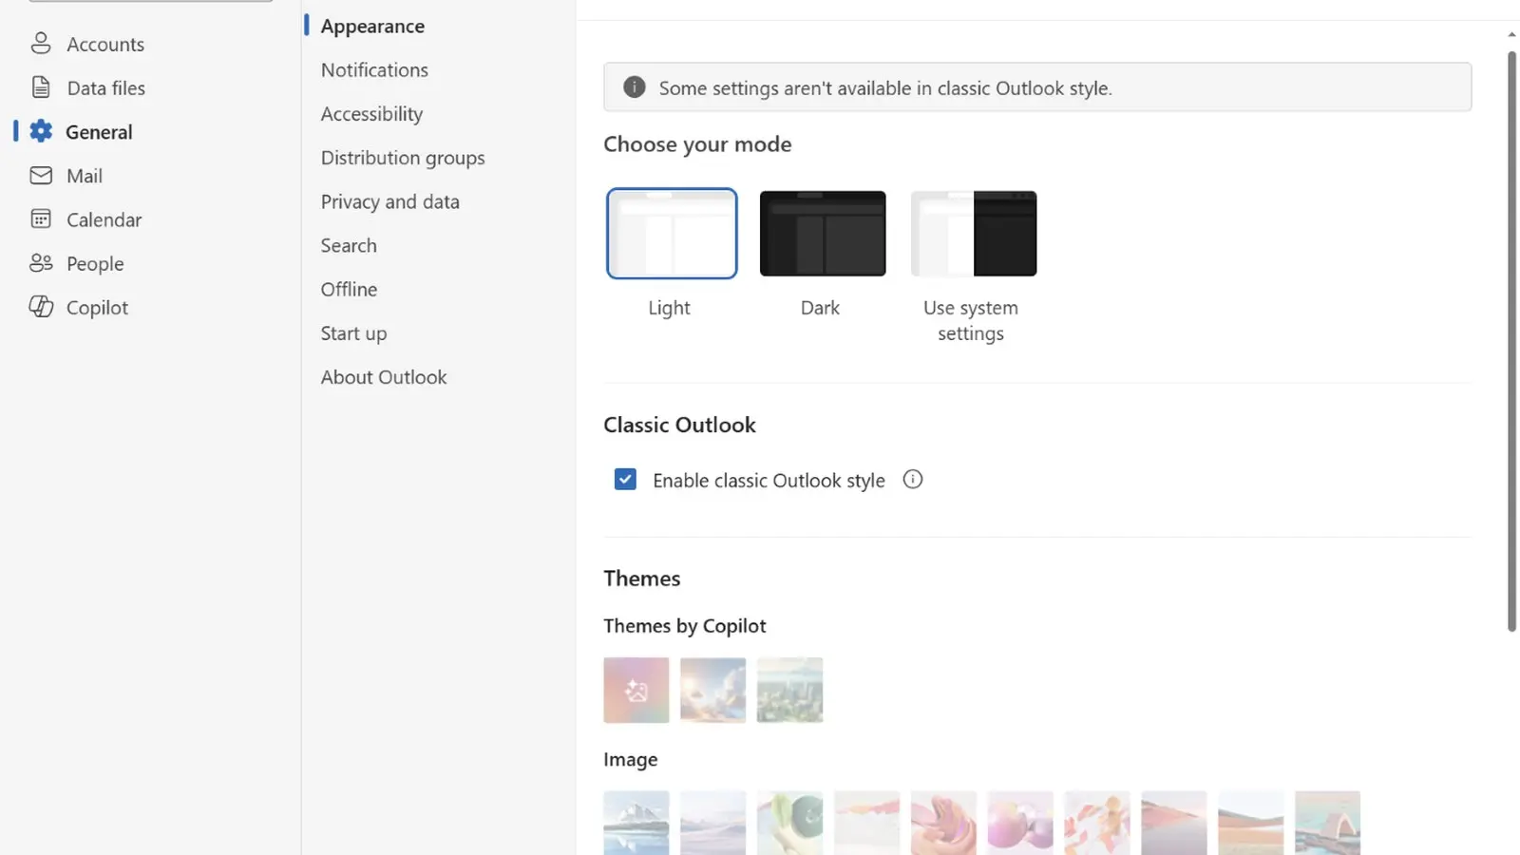Open the Search settings subsection
The image size is (1520, 855).
click(349, 245)
